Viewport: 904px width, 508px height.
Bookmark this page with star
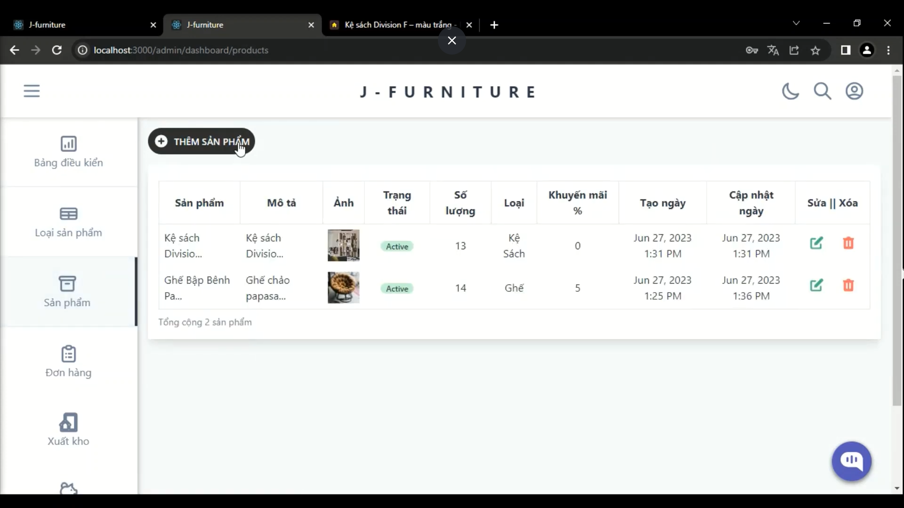(x=815, y=50)
